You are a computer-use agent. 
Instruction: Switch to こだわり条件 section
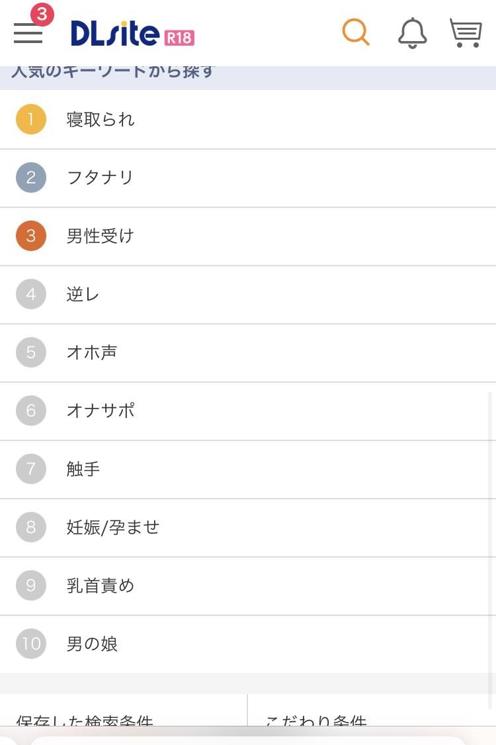(316, 720)
